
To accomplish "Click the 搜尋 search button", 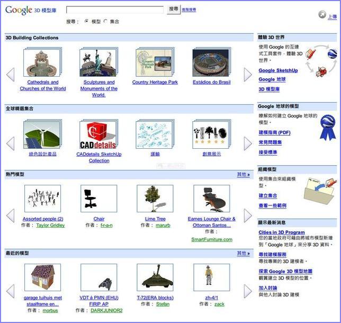I will 174,10.
